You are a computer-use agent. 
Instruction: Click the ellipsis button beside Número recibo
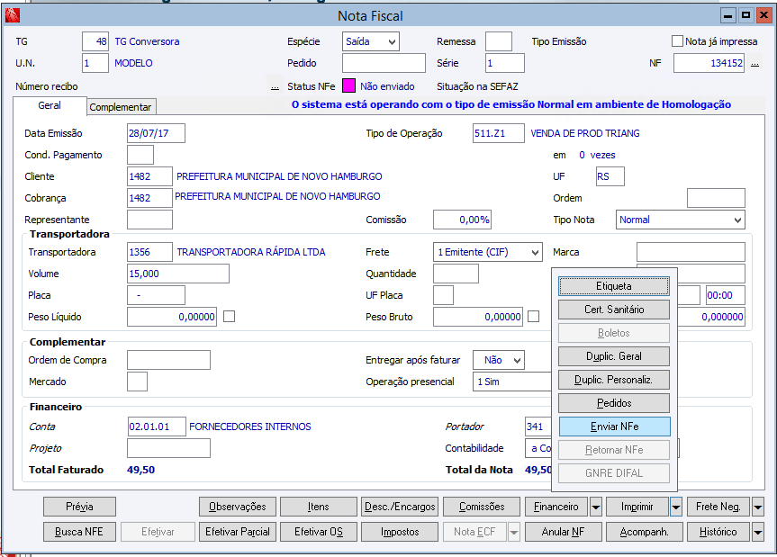275,87
